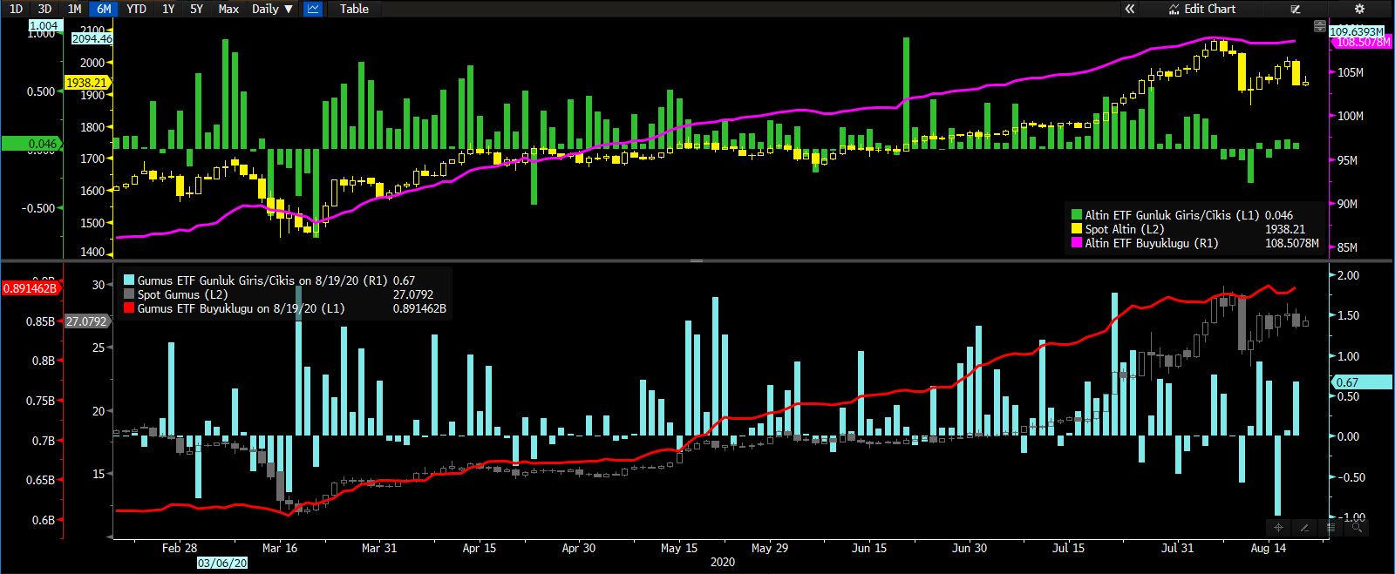Image resolution: width=1395 pixels, height=574 pixels.
Task: Click the 1938.21 value in gold legend
Action: pos(1285,229)
